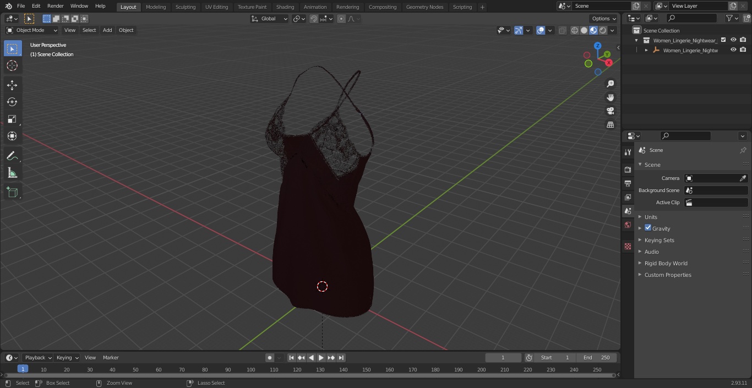This screenshot has height=388, width=752.
Task: Switch to the Sculpting workspace tab
Action: click(x=186, y=7)
